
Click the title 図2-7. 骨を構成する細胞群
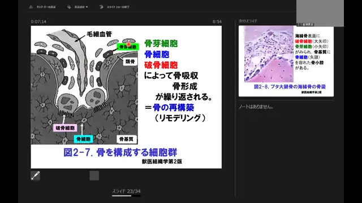(x=120, y=152)
